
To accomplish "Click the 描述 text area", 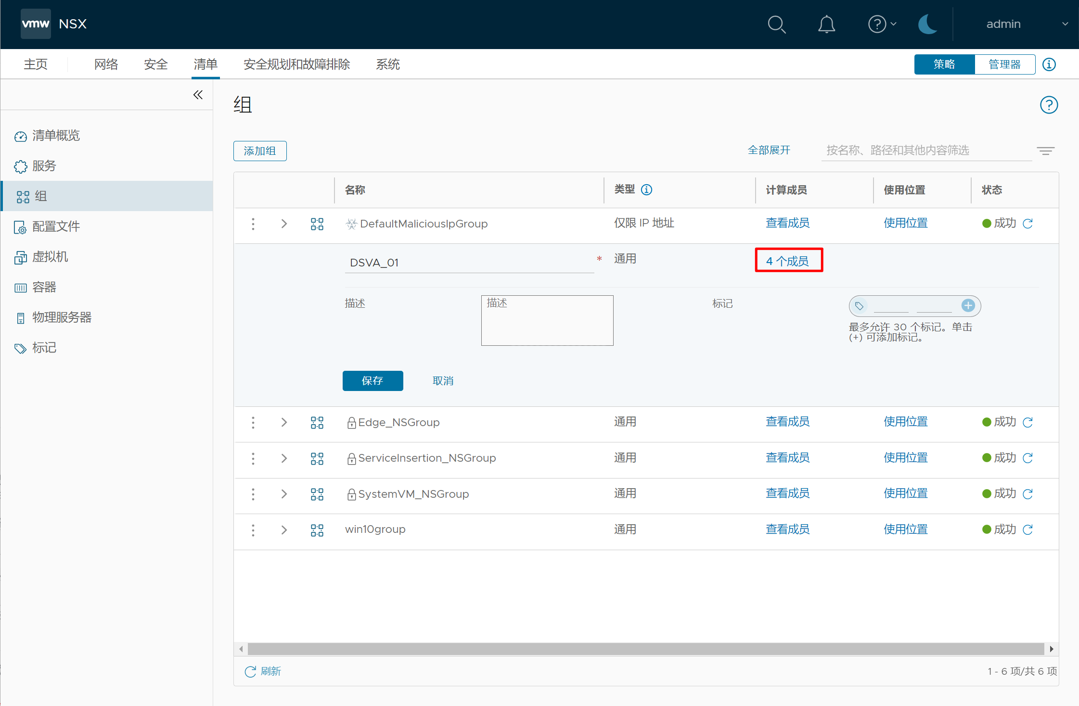I will click(x=547, y=320).
